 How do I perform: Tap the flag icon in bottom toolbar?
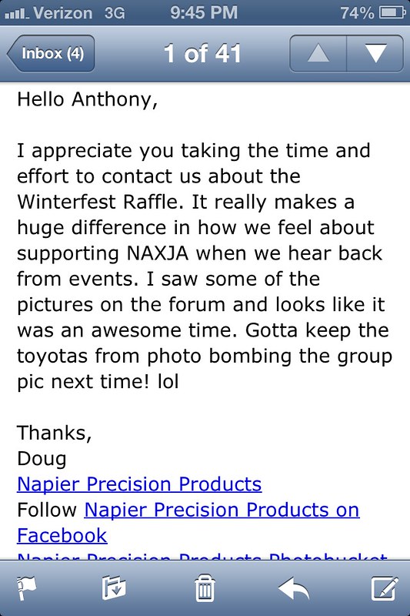pos(26,588)
